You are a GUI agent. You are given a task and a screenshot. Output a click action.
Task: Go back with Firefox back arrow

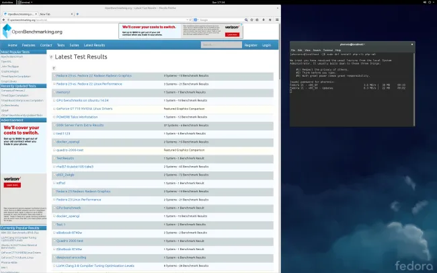tap(3, 19)
